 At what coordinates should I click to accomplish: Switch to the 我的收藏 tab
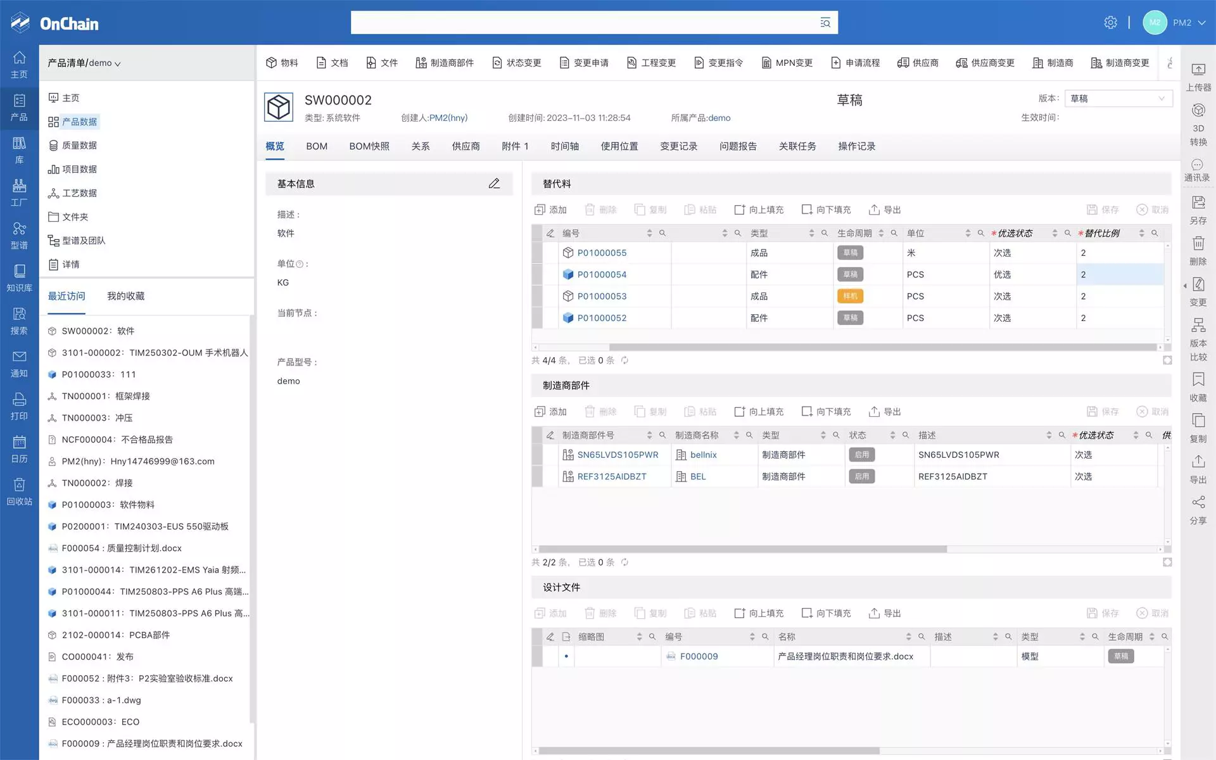click(125, 296)
